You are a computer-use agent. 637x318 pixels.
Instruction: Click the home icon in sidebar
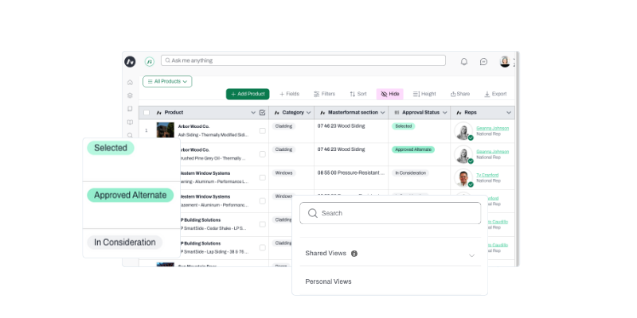click(x=130, y=83)
